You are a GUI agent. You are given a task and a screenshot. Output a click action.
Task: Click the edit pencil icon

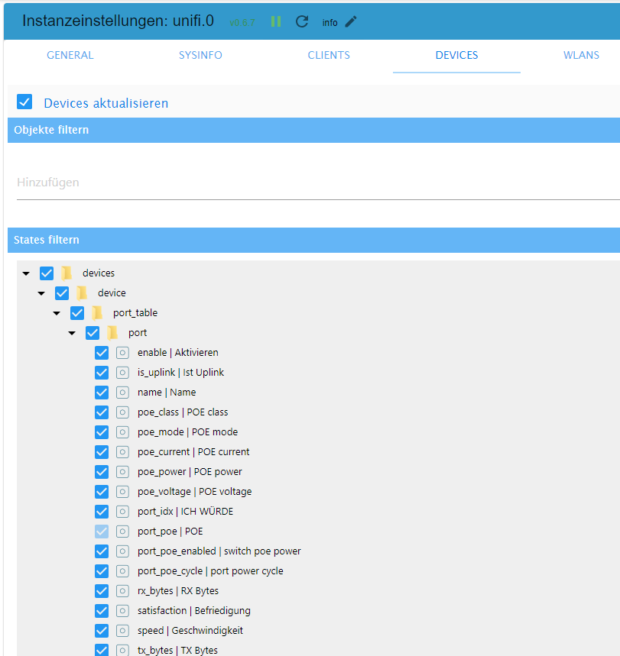pyautogui.click(x=351, y=21)
